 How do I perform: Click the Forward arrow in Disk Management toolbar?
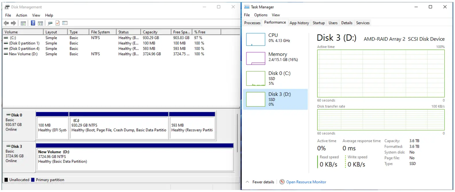[13, 23]
